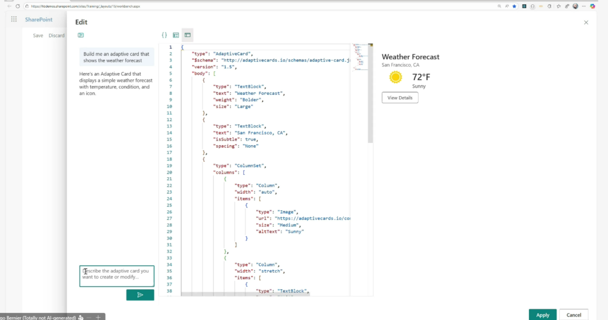Switch to JSON-only code view (curly braces icon)

(164, 36)
